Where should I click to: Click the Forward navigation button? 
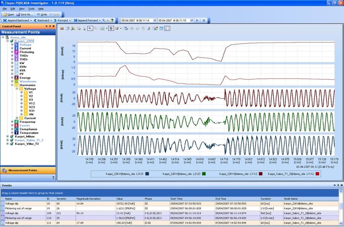[60, 20]
